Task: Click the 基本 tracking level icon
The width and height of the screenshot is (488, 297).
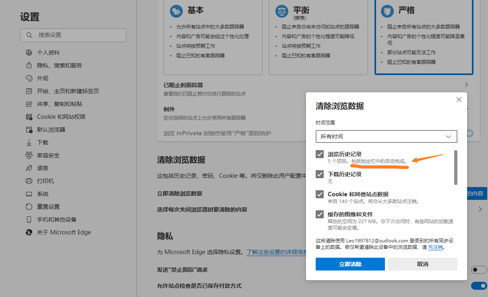Action: pyautogui.click(x=176, y=11)
